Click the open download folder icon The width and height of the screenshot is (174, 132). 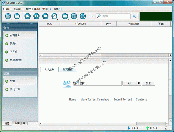65,16
